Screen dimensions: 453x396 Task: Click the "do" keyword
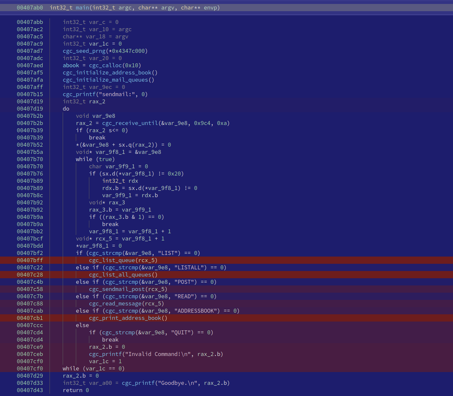pos(66,109)
